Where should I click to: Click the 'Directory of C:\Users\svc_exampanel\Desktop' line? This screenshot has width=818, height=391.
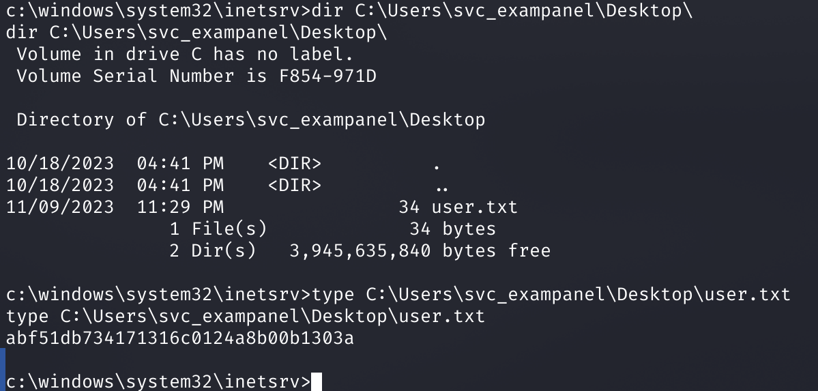pyautogui.click(x=251, y=119)
